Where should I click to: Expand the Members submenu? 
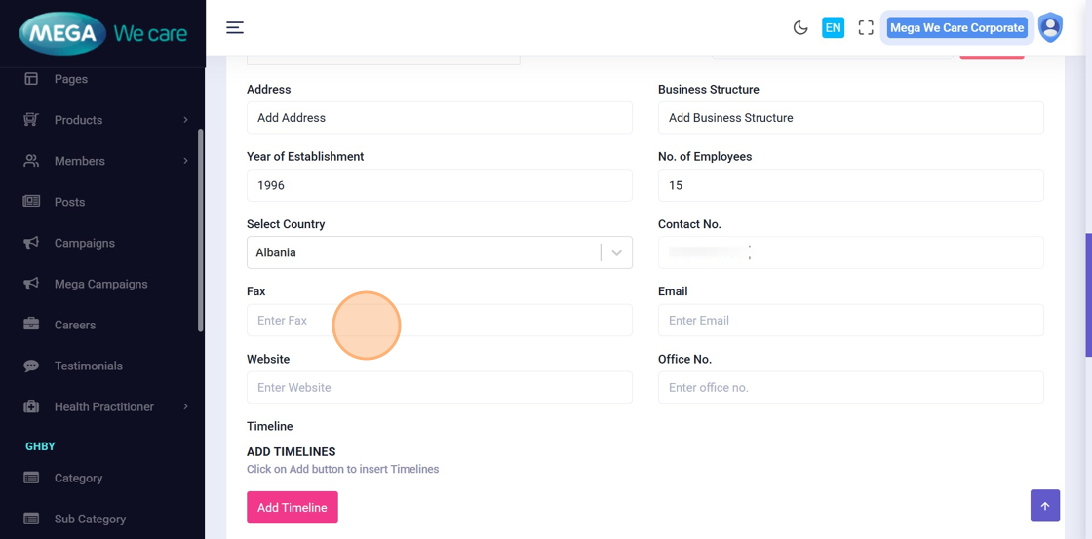(185, 161)
